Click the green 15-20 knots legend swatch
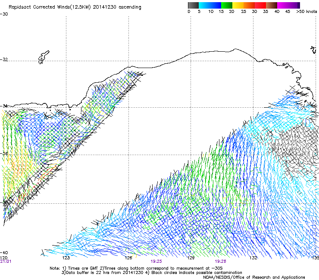 (x=227, y=5)
